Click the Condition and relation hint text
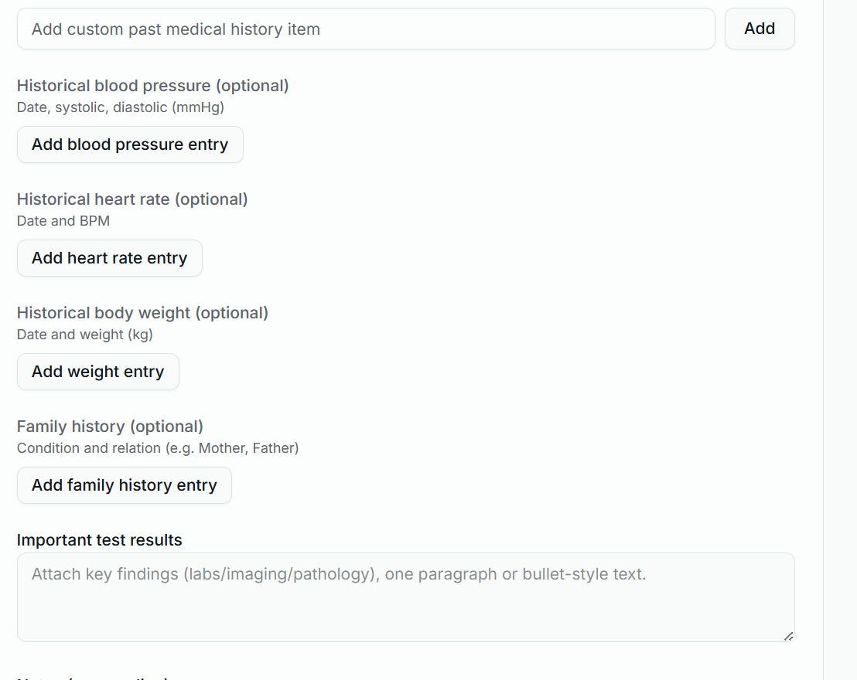Image resolution: width=857 pixels, height=680 pixels. 158,448
